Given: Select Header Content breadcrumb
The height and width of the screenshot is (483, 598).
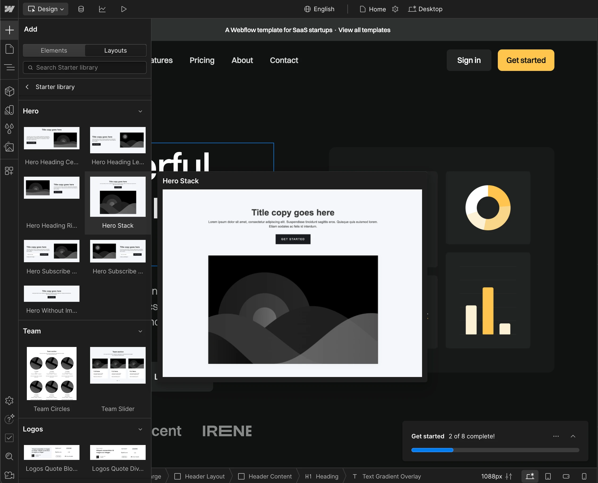Looking at the screenshot, I should coord(265,476).
